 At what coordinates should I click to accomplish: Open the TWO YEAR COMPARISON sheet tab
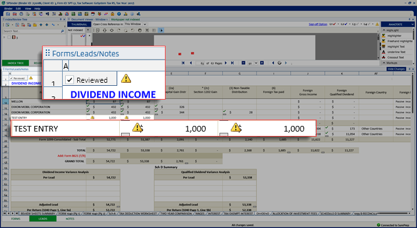tap(176, 214)
